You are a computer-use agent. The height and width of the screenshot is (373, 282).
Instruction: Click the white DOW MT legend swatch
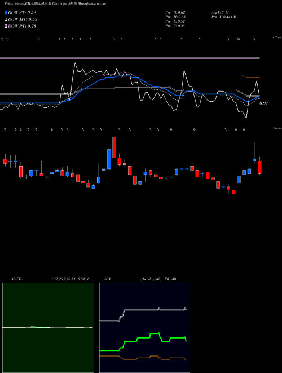pyautogui.click(x=6, y=19)
